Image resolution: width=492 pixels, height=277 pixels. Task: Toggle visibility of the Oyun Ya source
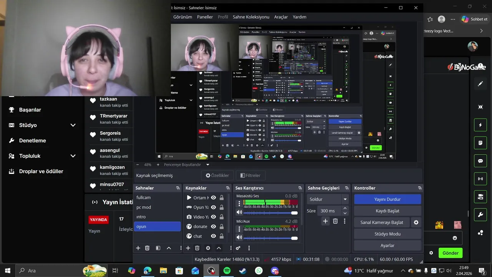pyautogui.click(x=213, y=207)
